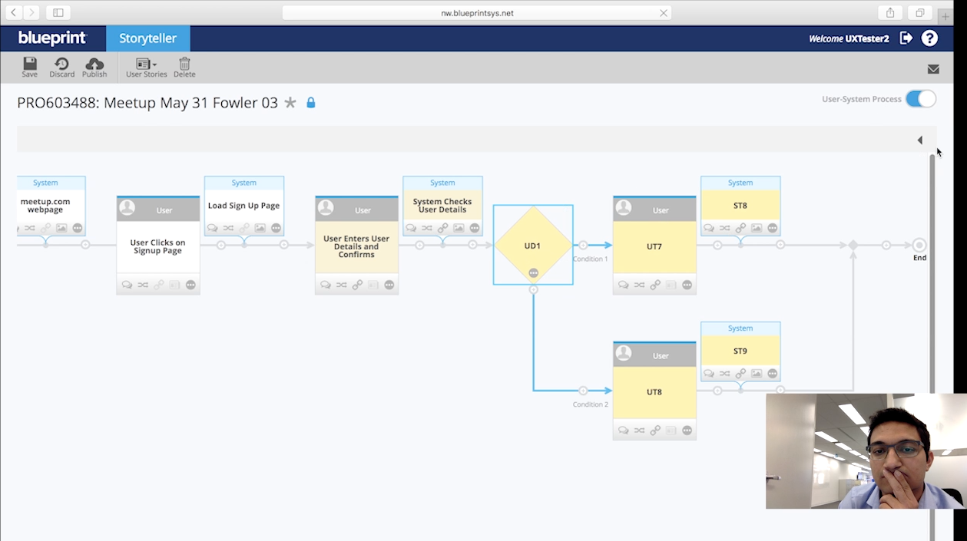
Task: Open comments on User Clicks on Signup Page
Action: coord(127,285)
